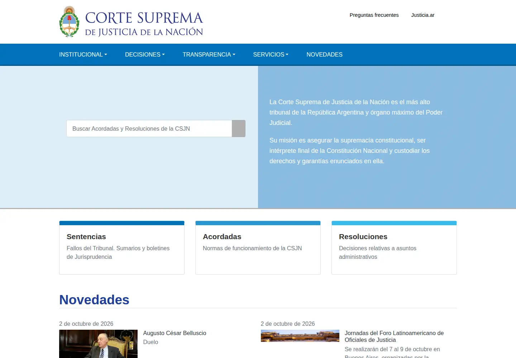This screenshot has width=516, height=358.
Task: Open the Preguntas frecuentes link
Action: (x=374, y=15)
